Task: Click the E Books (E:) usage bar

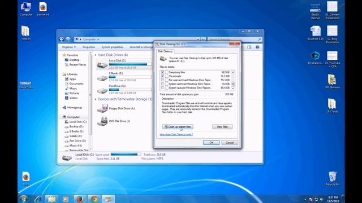Action: click(x=130, y=77)
